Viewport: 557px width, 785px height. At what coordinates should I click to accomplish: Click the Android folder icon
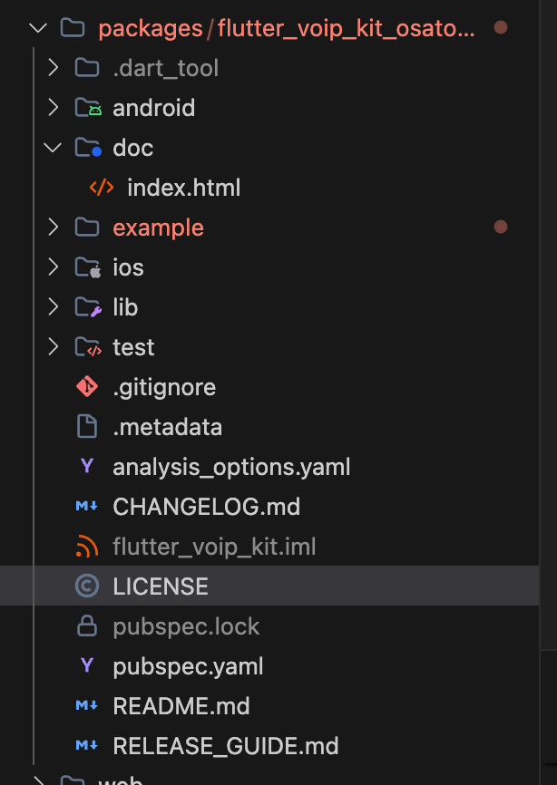tap(88, 108)
